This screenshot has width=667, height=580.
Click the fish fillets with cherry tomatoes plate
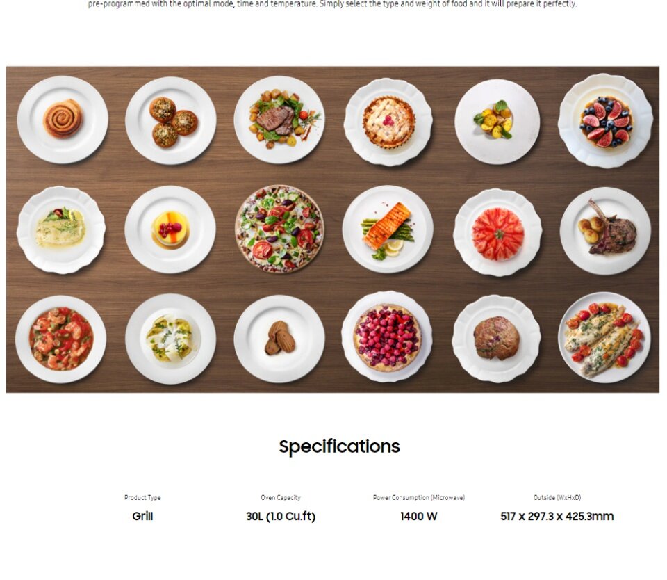(x=604, y=338)
